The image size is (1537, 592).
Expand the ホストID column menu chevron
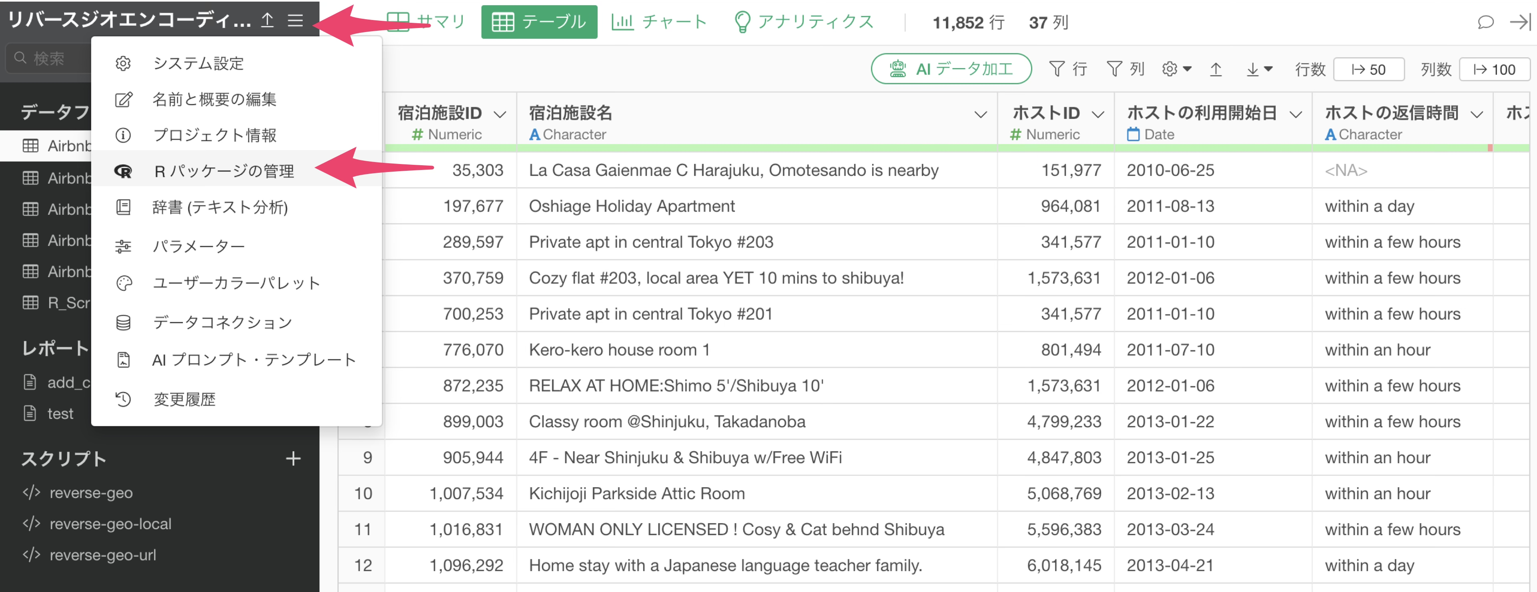click(x=1097, y=114)
